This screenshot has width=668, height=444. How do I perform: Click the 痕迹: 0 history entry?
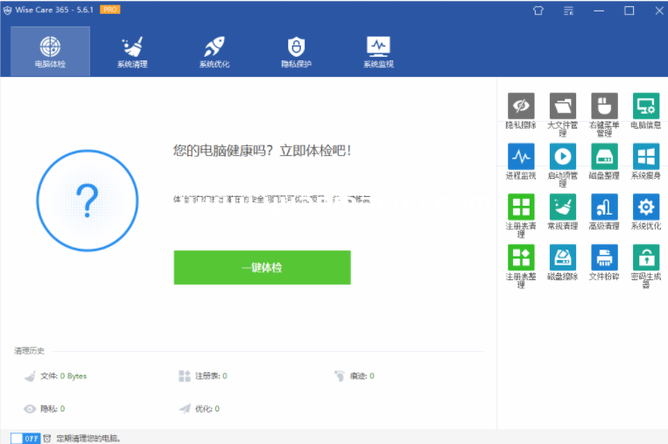click(x=355, y=376)
